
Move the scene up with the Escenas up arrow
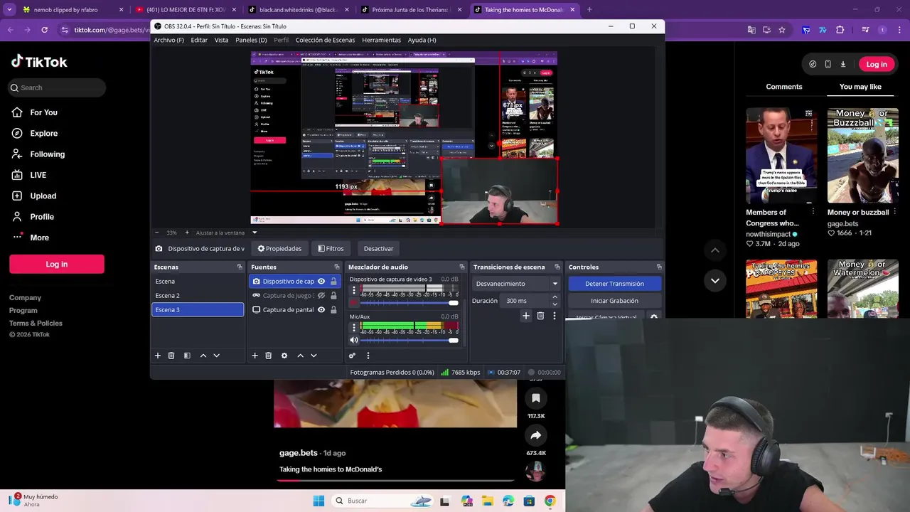tap(203, 356)
